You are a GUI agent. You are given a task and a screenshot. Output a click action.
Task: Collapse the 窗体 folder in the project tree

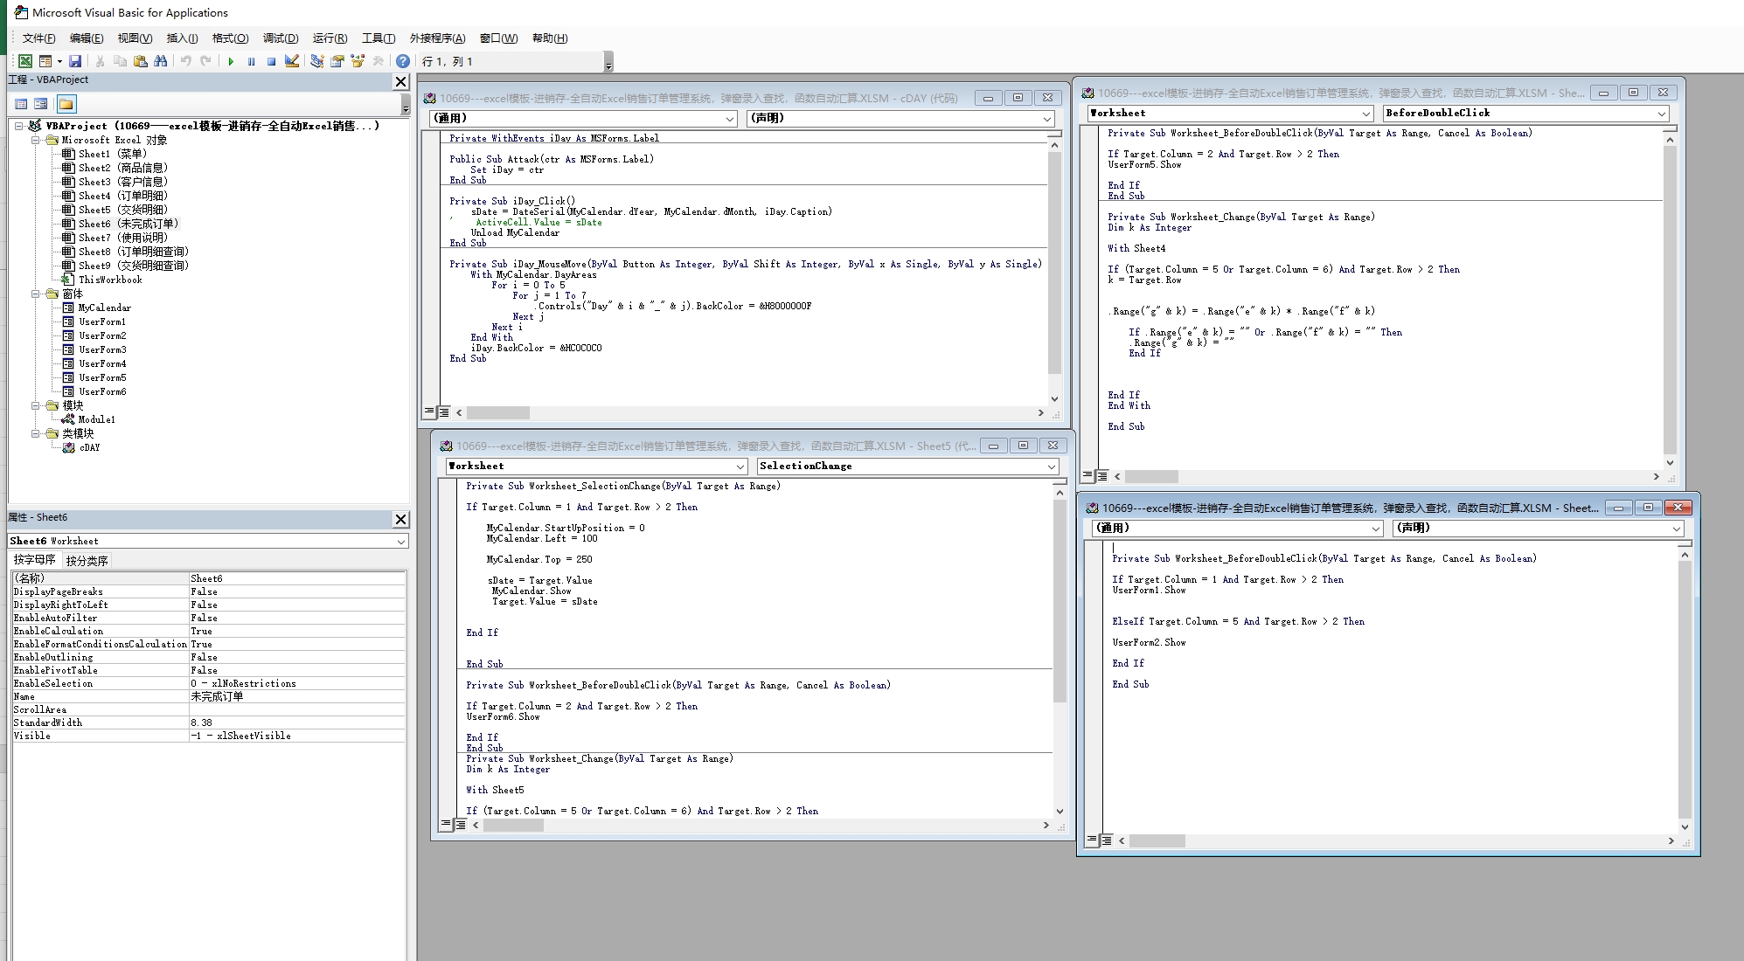(36, 294)
